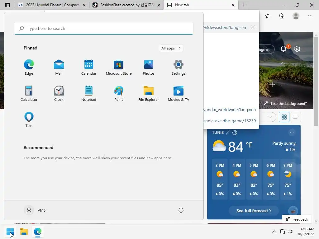Click the 84 °F current temperature
The width and height of the screenshot is (319, 239).
(x=240, y=146)
